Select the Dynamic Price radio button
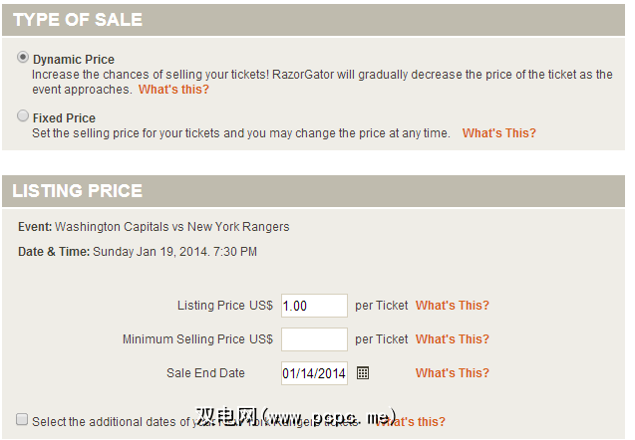 [23, 59]
